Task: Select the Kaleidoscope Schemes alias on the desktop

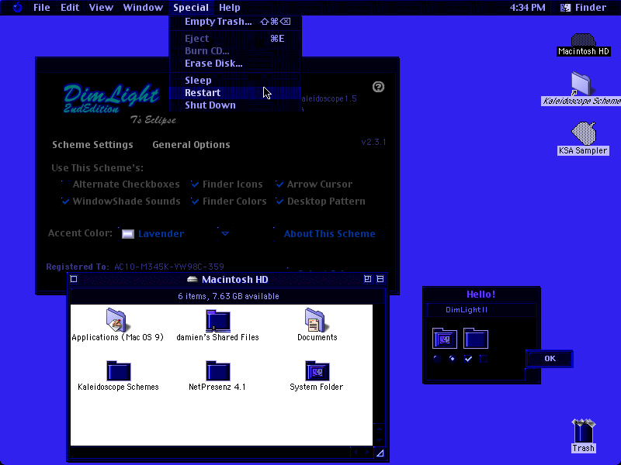Action: tap(581, 84)
